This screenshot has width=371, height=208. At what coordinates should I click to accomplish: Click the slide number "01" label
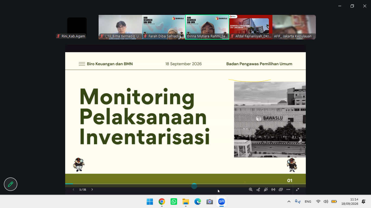pos(290,180)
